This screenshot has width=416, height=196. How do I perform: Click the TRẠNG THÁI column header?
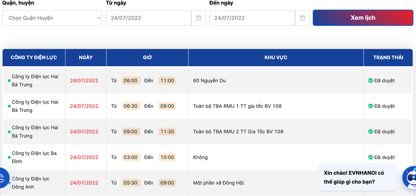[x=388, y=58]
